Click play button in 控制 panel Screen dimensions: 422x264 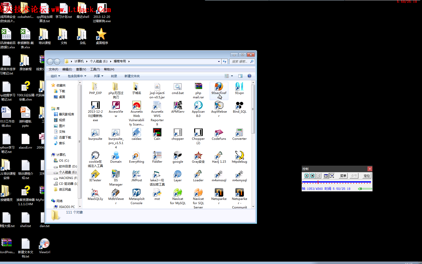click(306, 176)
